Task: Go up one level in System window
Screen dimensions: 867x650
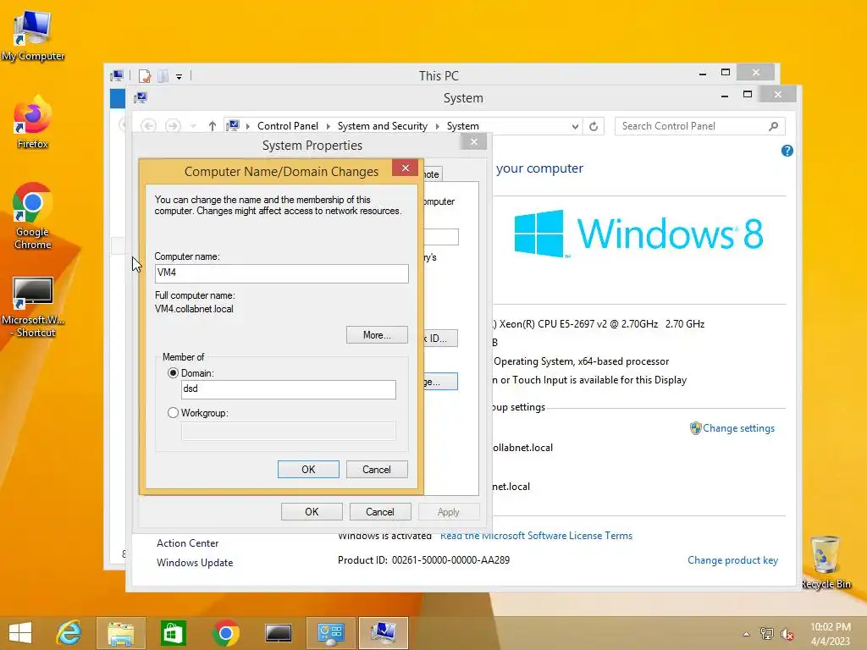Action: [x=213, y=126]
